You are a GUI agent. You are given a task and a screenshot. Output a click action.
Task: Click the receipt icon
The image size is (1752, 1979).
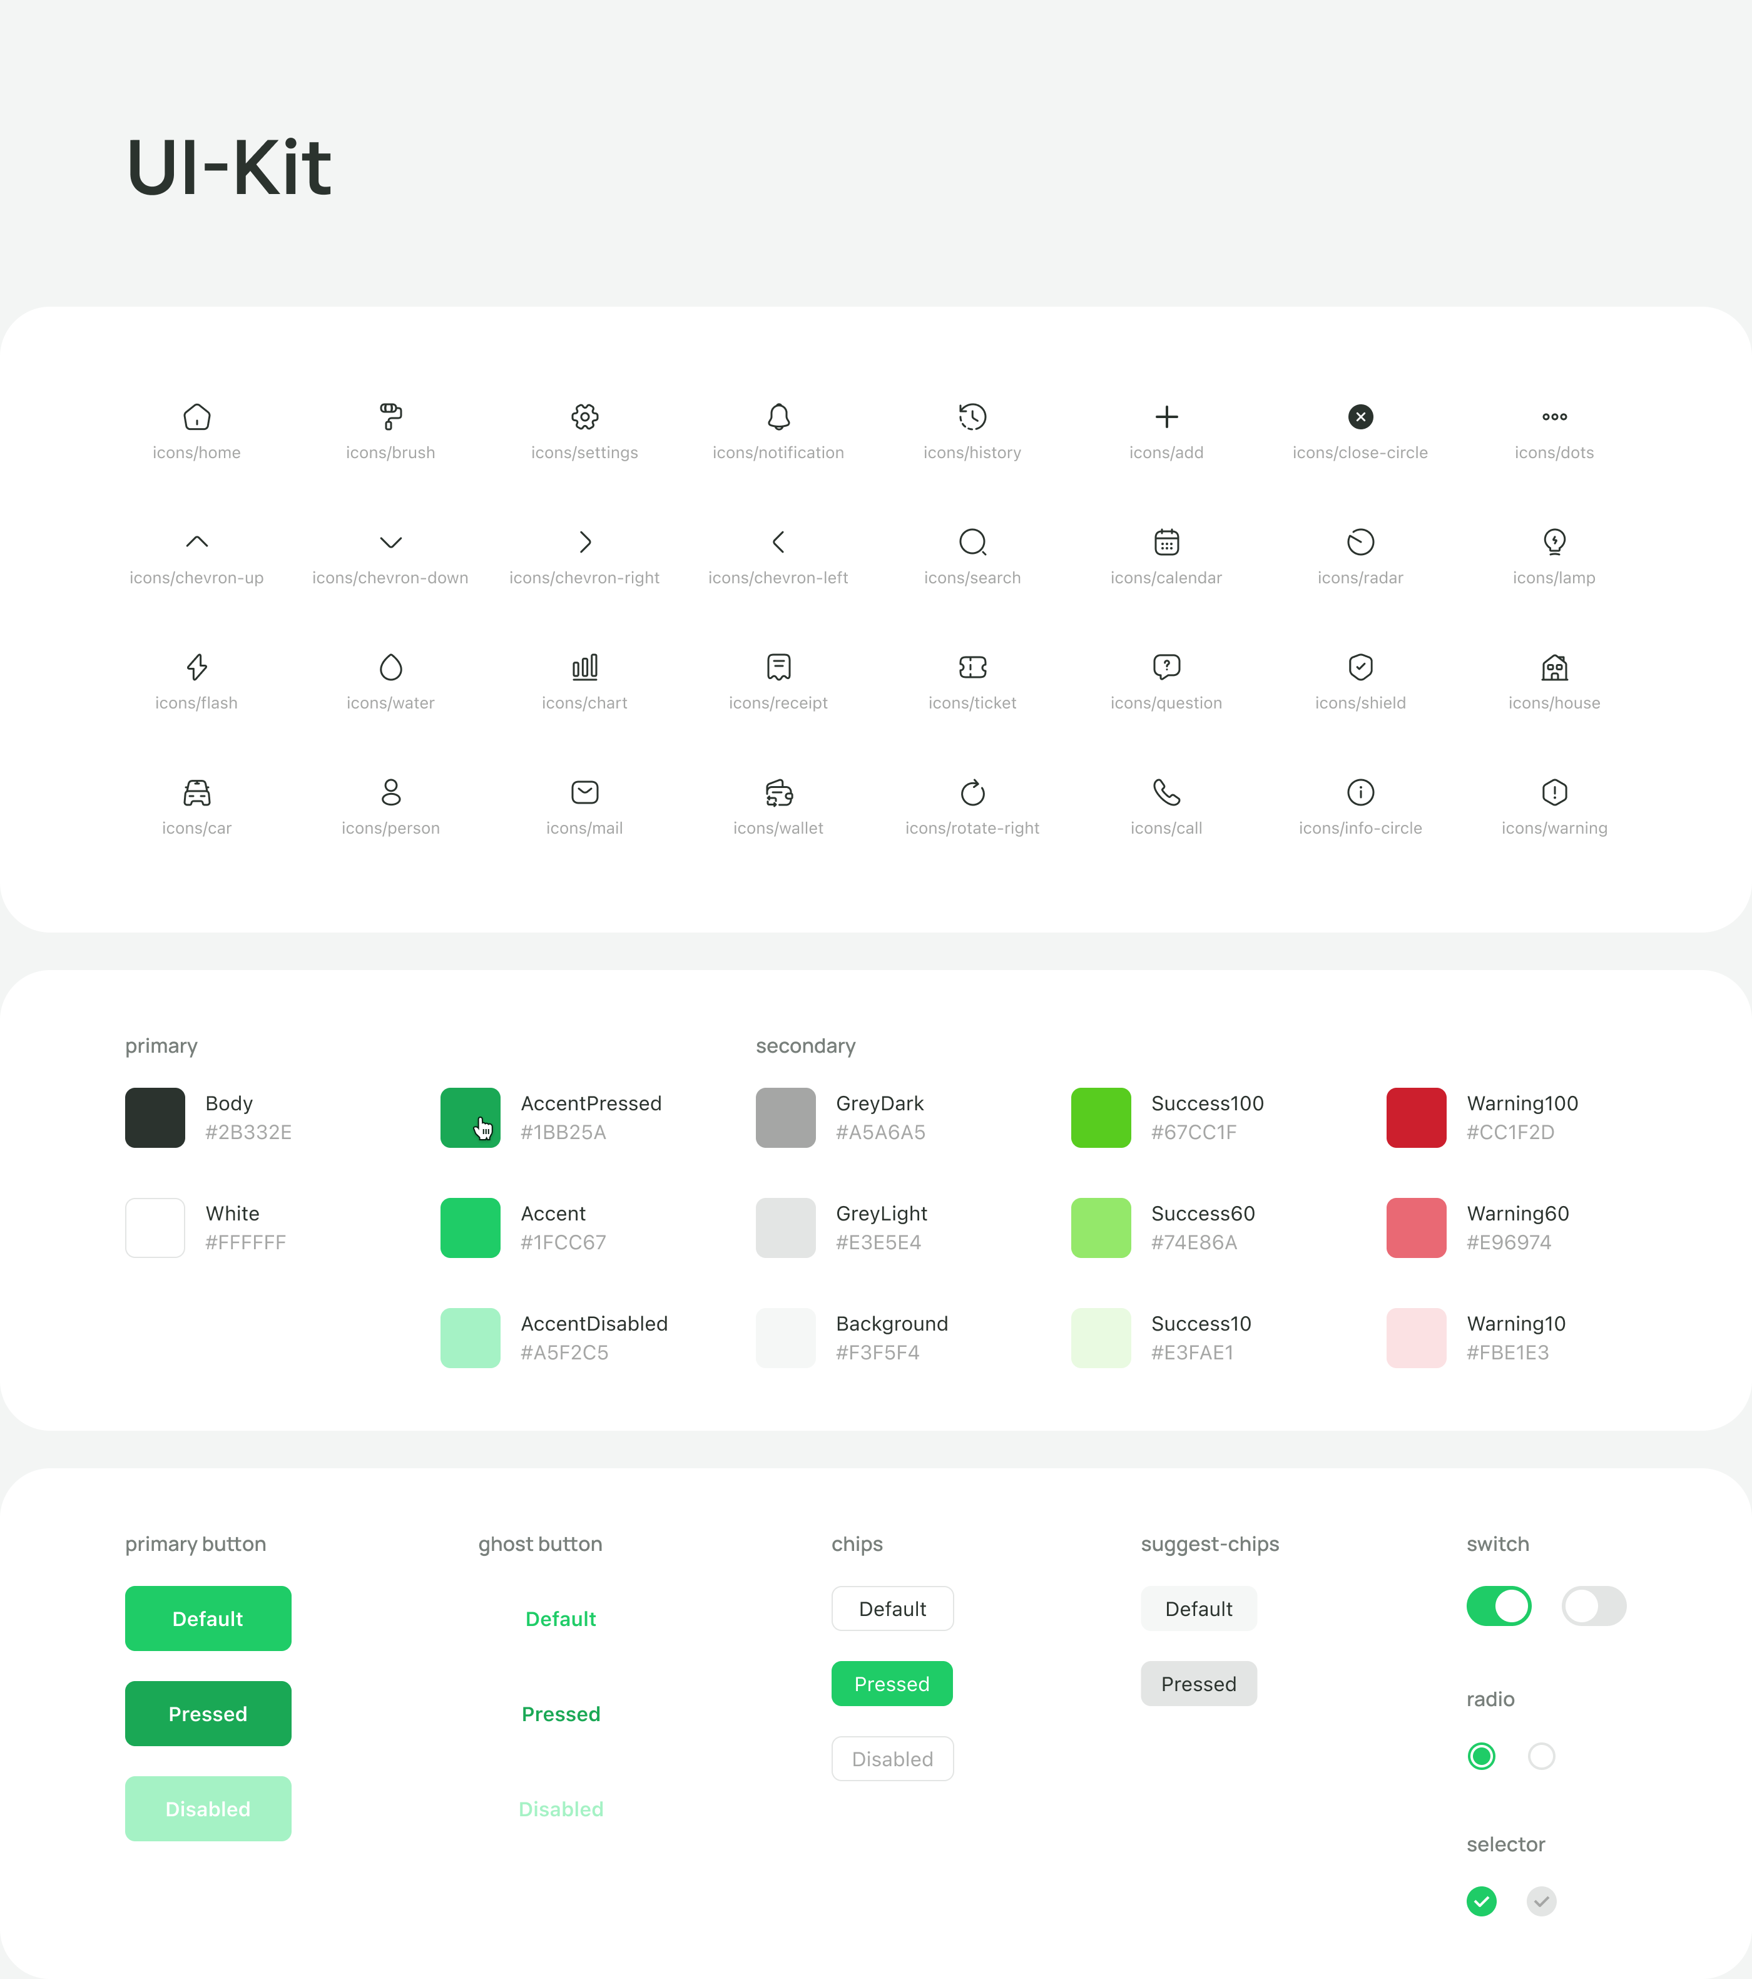[x=778, y=667]
